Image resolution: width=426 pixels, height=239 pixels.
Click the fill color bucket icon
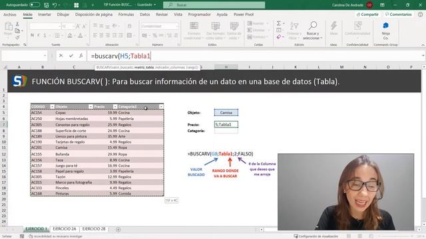point(70,35)
